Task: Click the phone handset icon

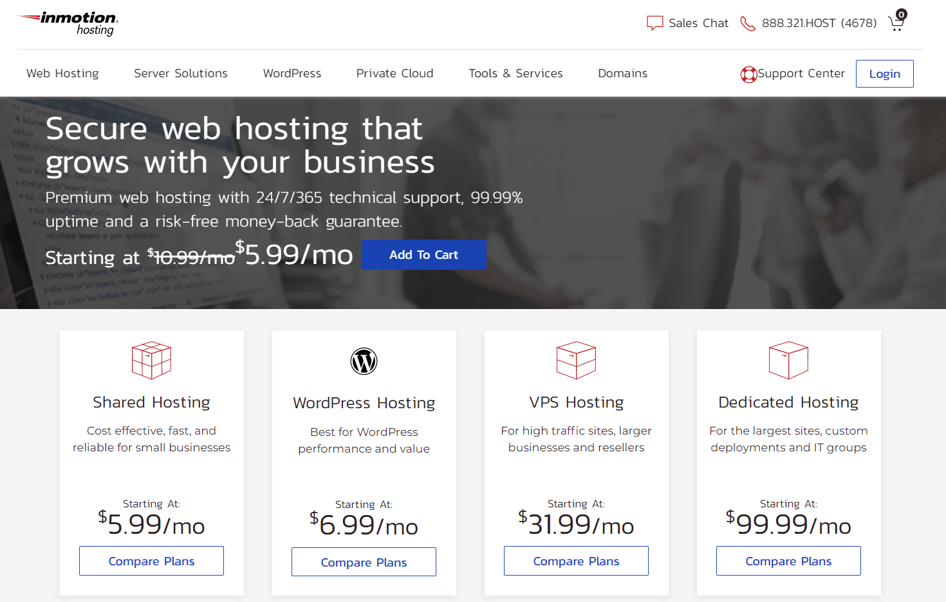Action: [x=747, y=23]
